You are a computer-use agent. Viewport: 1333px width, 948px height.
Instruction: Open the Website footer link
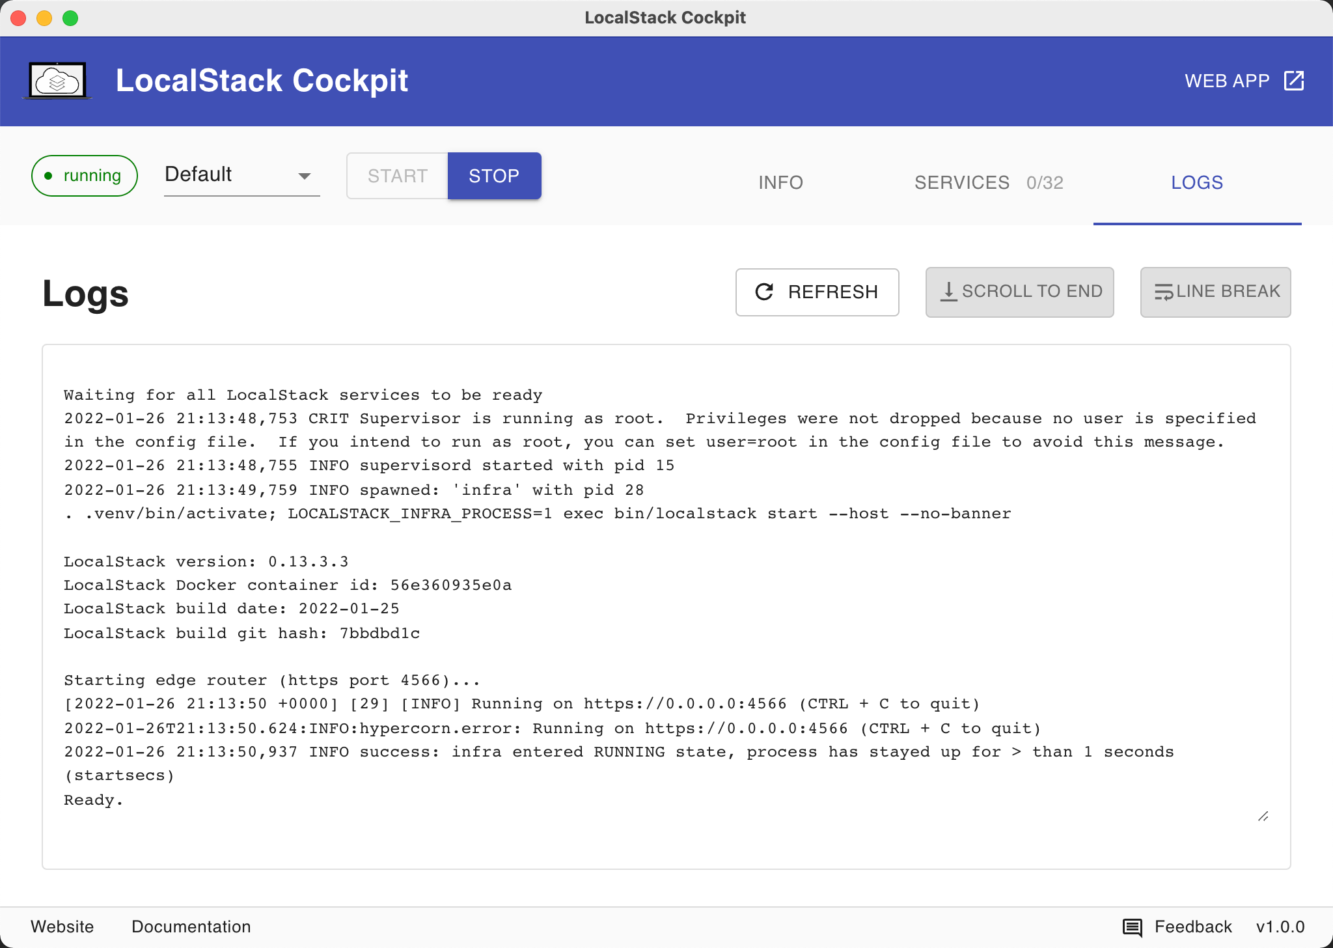[x=62, y=927]
